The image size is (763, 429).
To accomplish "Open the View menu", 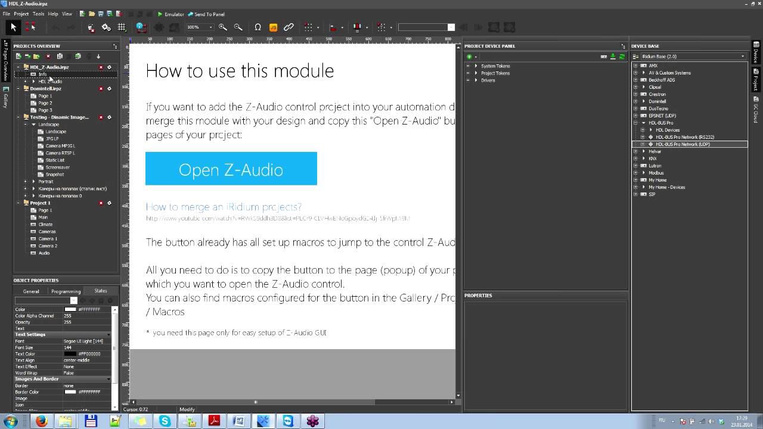I will click(x=67, y=14).
